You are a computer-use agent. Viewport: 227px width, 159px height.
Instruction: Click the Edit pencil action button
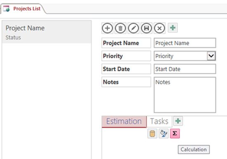133,28
